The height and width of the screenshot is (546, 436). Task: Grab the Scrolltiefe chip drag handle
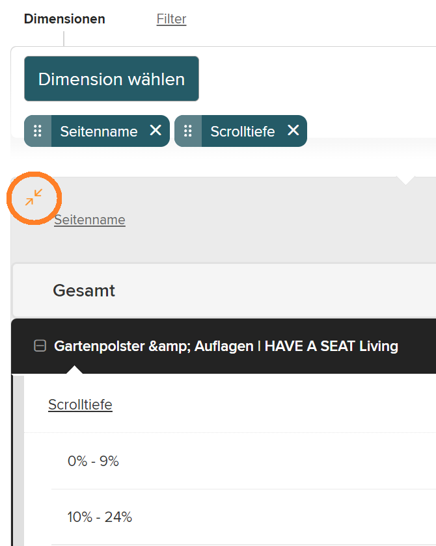pos(188,131)
